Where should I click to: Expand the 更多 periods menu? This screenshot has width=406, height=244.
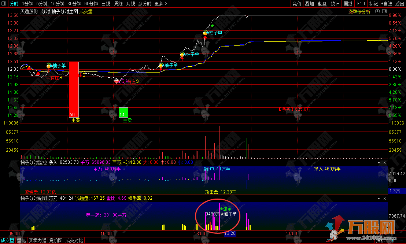pos(160,4)
